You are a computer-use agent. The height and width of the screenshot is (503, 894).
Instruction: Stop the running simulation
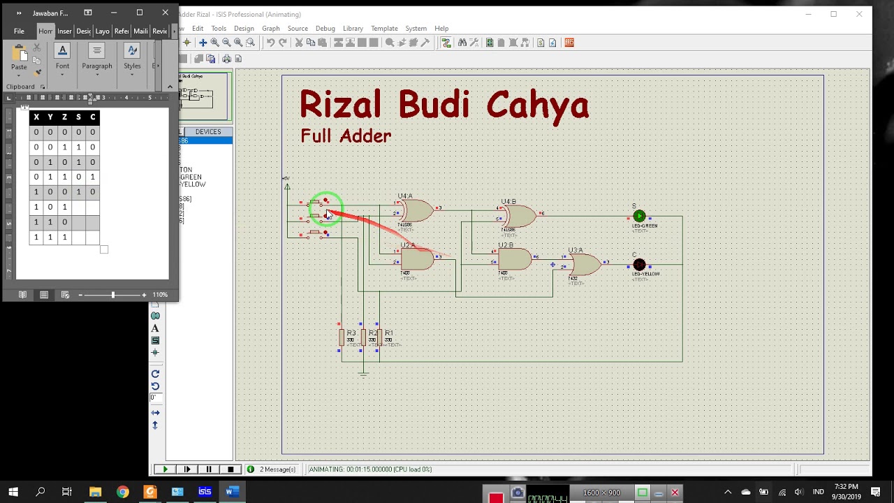(230, 469)
